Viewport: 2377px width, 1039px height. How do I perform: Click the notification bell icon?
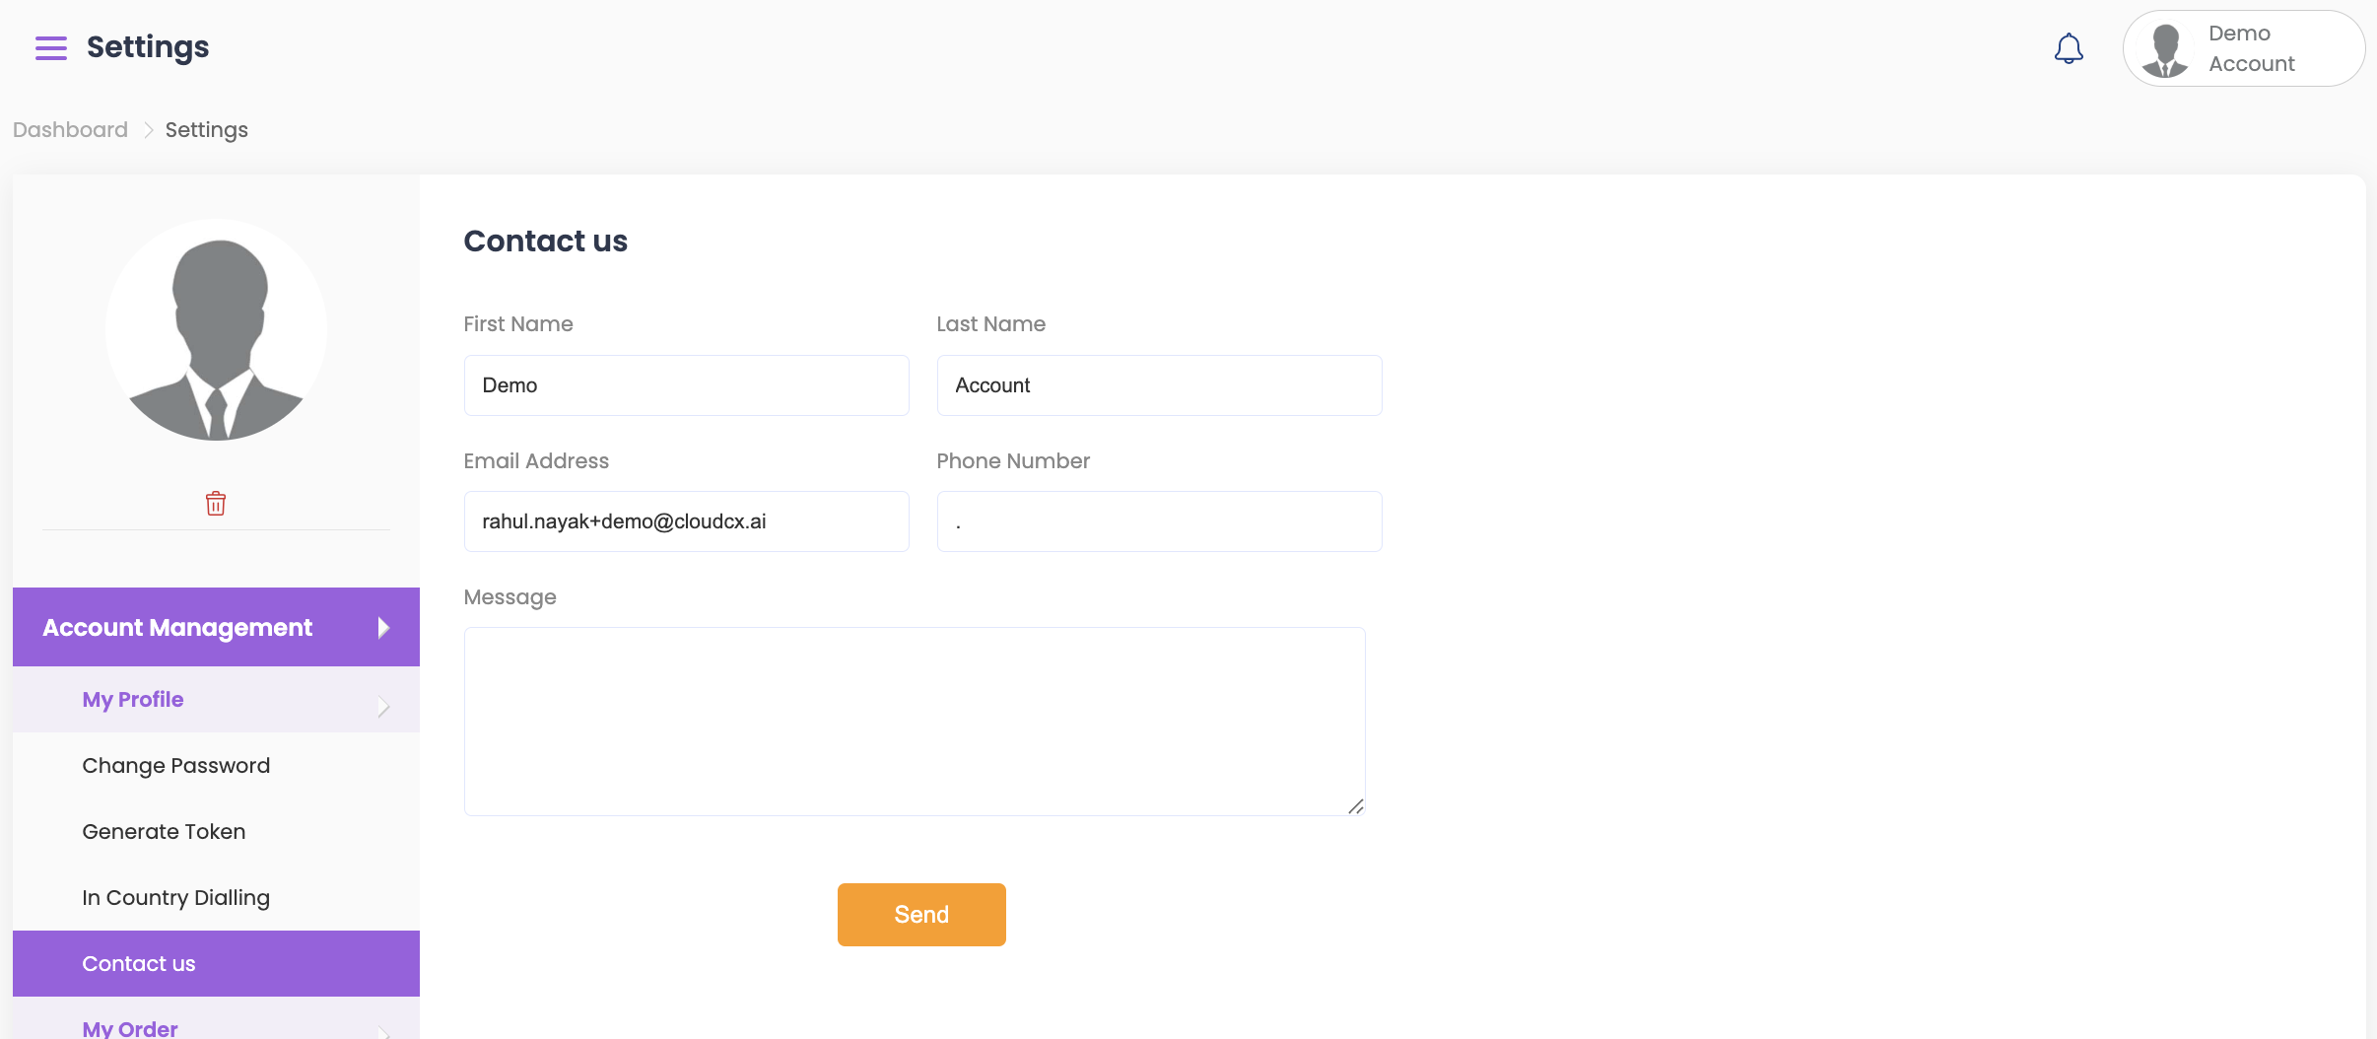pyautogui.click(x=2069, y=48)
